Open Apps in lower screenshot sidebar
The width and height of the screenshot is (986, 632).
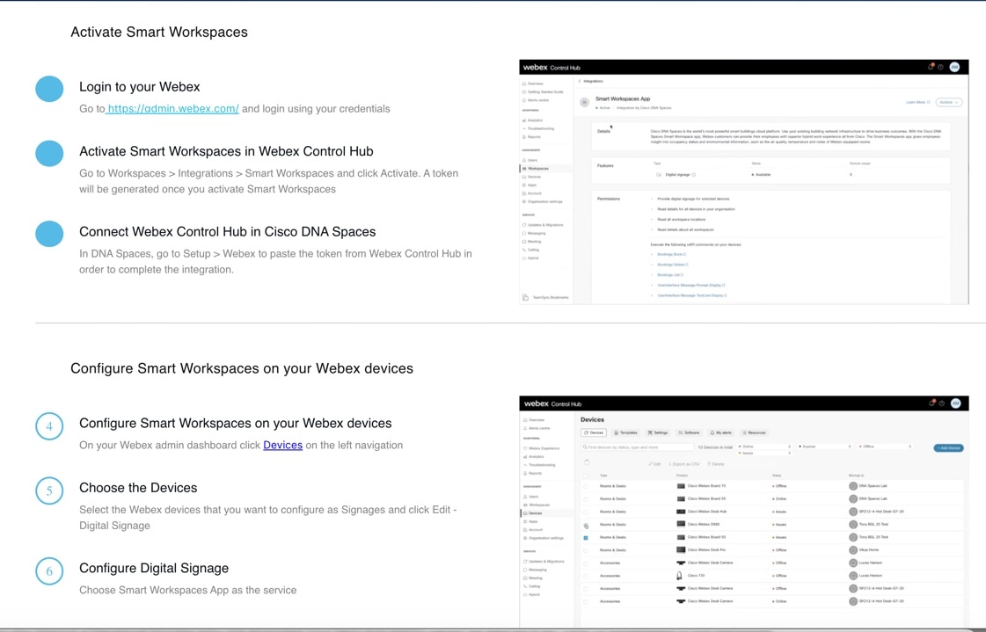[530, 521]
